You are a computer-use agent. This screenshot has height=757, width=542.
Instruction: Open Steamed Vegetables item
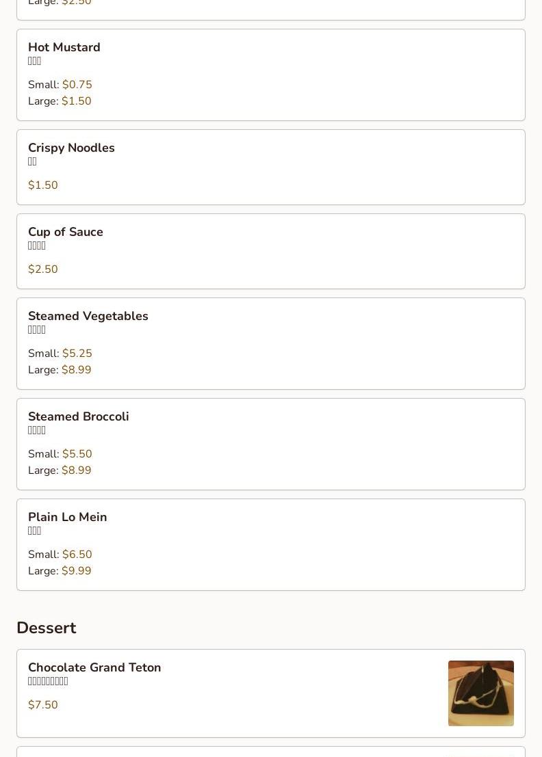(x=88, y=316)
